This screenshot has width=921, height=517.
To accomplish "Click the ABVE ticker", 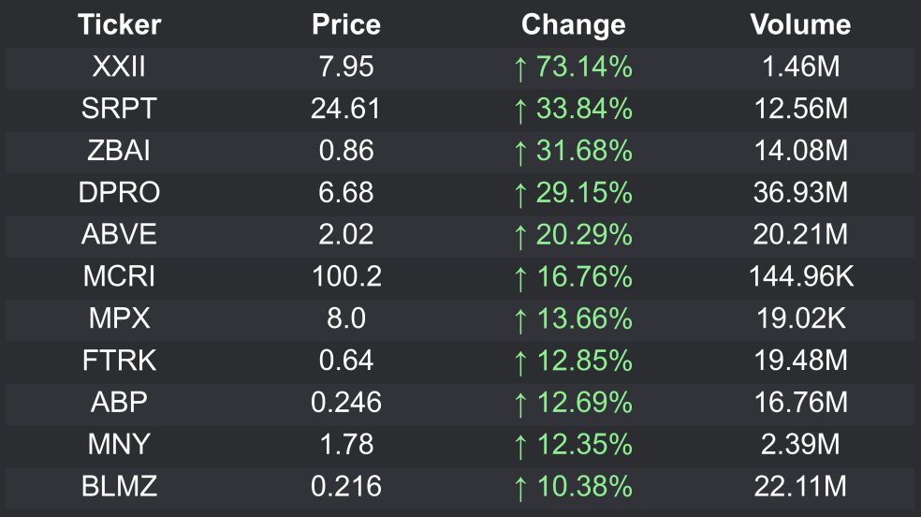I will pos(119,234).
